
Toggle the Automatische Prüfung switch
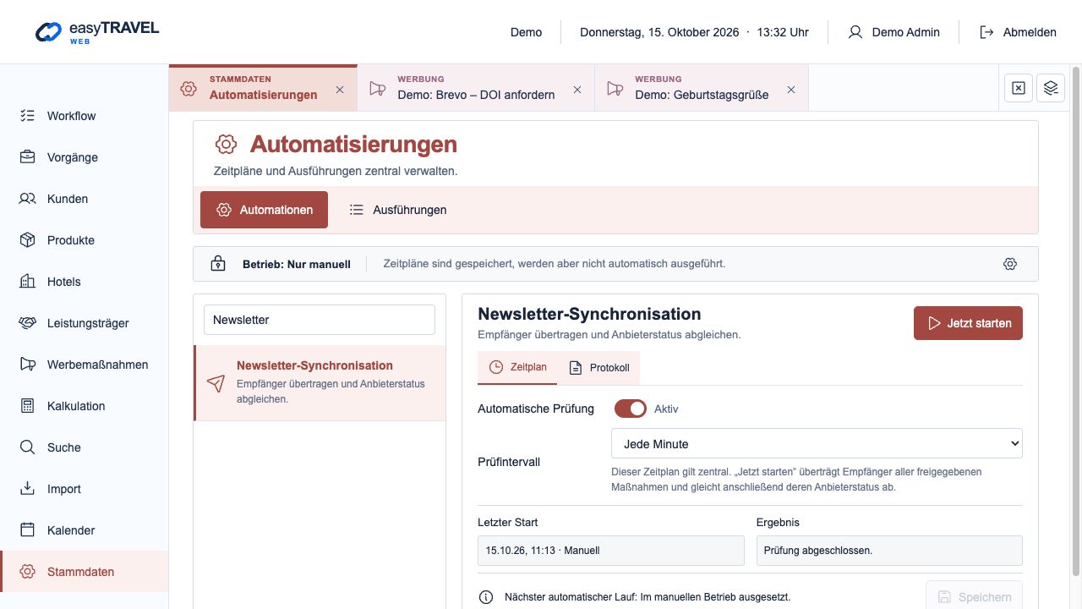pyautogui.click(x=631, y=409)
